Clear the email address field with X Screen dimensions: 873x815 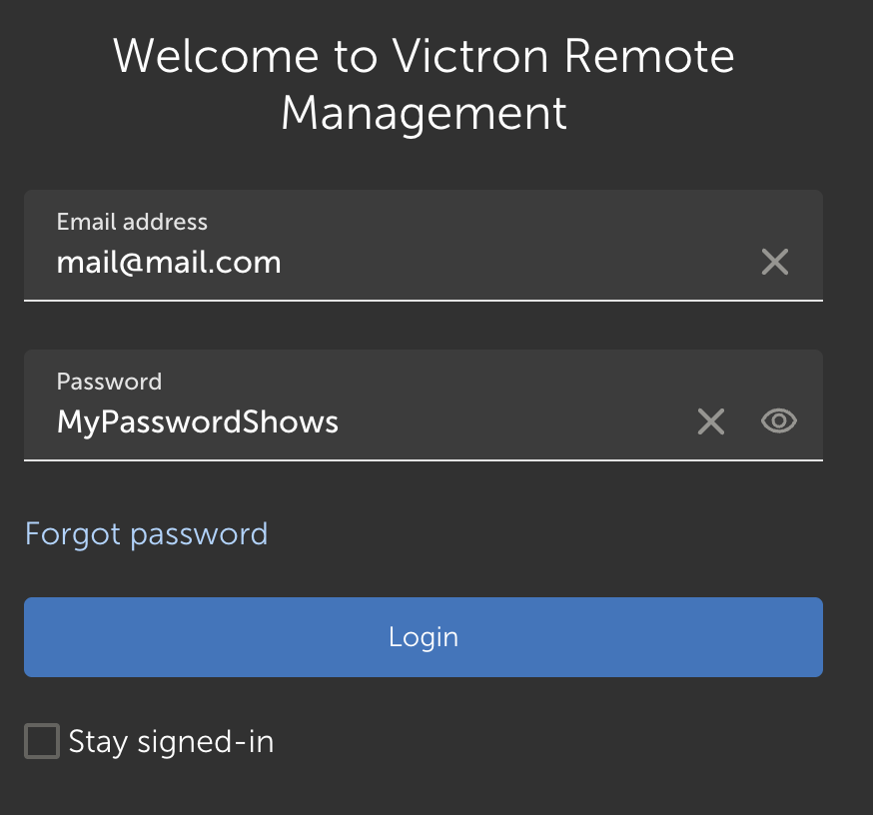pyautogui.click(x=775, y=263)
